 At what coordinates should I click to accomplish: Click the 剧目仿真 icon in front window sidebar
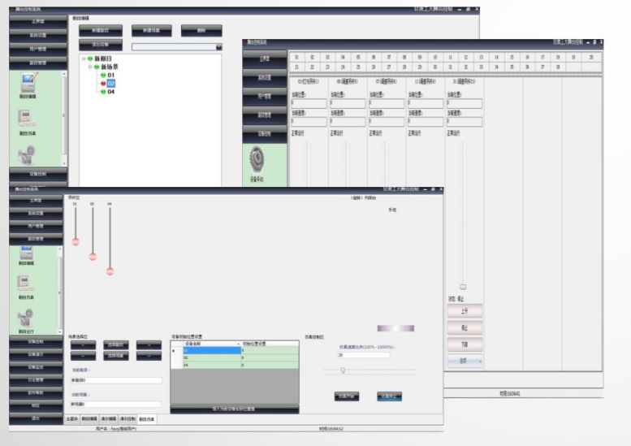pos(26,283)
